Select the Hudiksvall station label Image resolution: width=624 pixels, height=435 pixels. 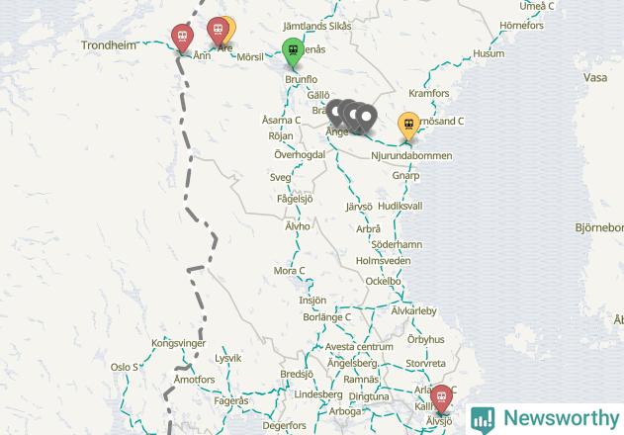point(400,207)
